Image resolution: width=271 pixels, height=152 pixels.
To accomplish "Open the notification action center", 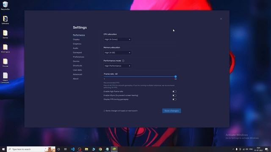I will (266, 149).
